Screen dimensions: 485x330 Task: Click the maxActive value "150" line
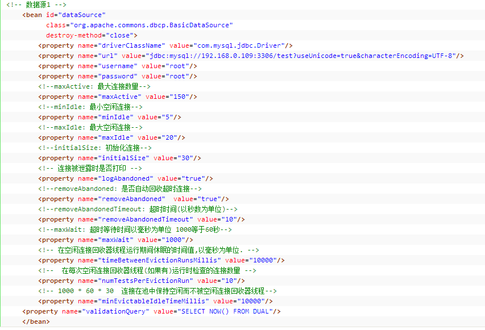tap(118, 97)
